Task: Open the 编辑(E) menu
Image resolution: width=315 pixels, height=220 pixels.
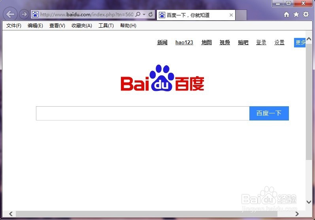Action: click(x=35, y=26)
